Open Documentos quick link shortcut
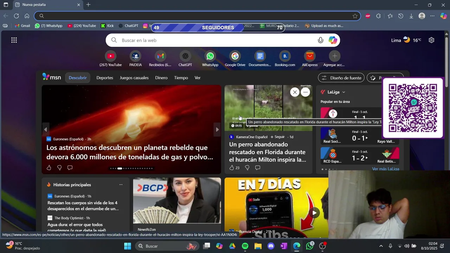 tap(260, 59)
